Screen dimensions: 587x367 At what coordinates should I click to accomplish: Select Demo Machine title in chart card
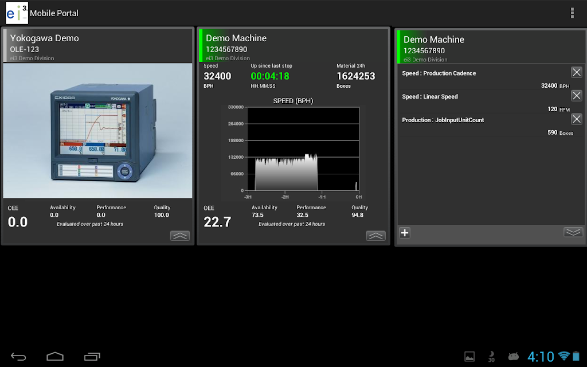(236, 38)
